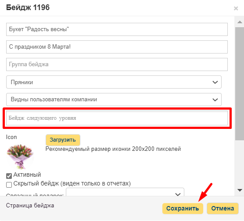Open the Пряники dropdown

click(x=114, y=82)
